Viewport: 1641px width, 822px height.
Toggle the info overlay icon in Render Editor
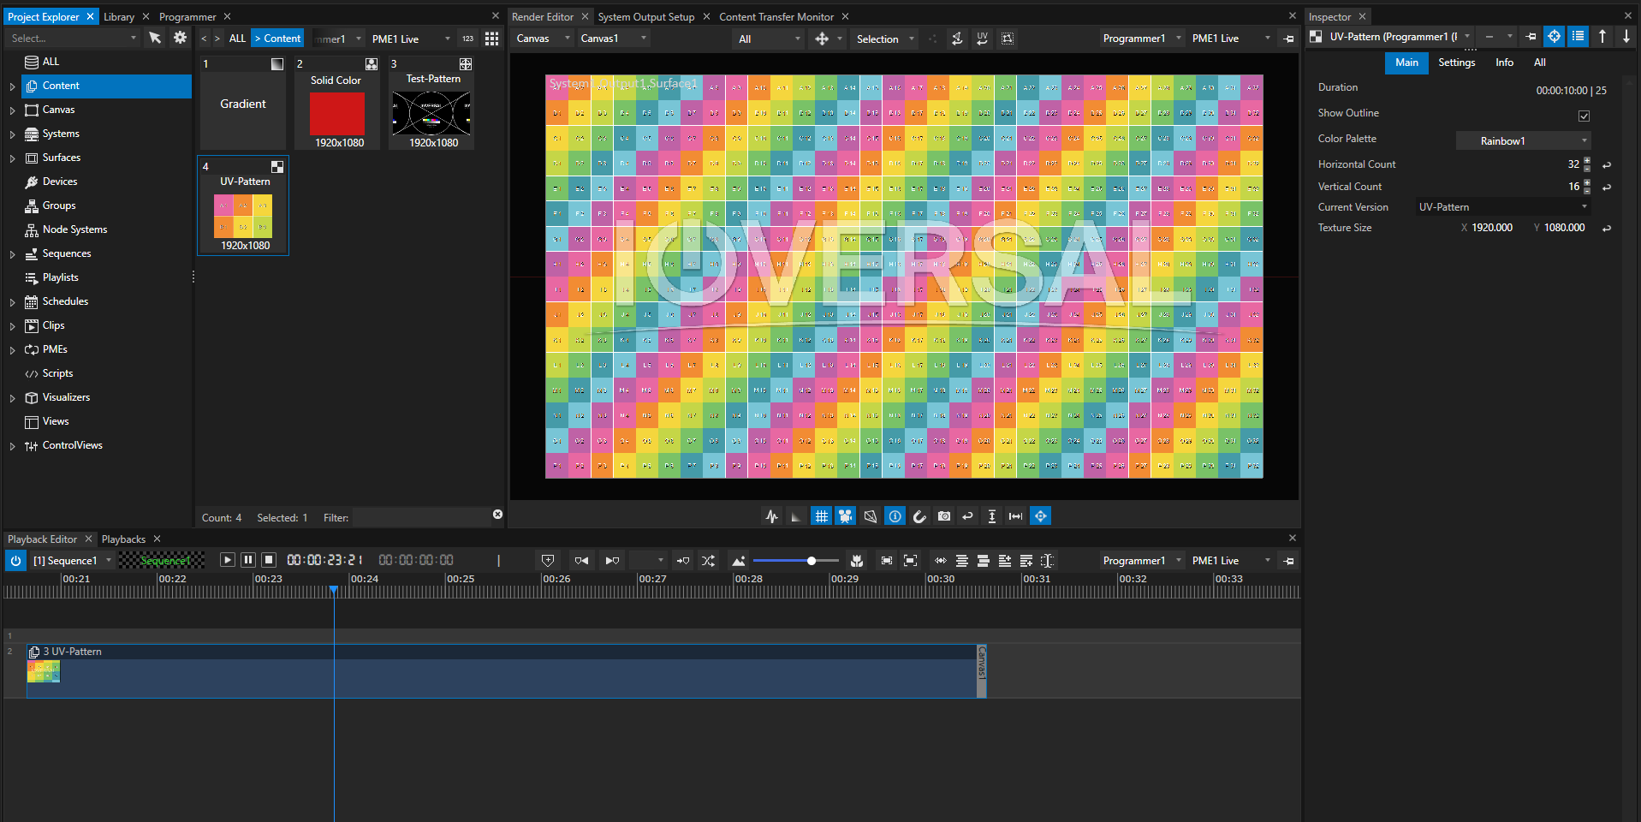tap(895, 516)
